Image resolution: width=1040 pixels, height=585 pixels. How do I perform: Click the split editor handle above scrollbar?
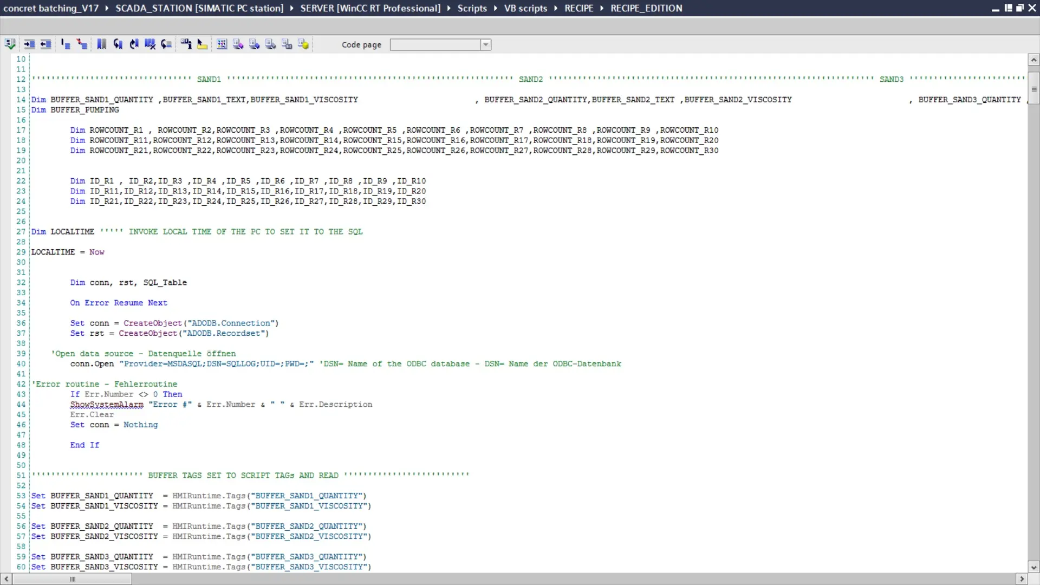pyautogui.click(x=1033, y=89)
